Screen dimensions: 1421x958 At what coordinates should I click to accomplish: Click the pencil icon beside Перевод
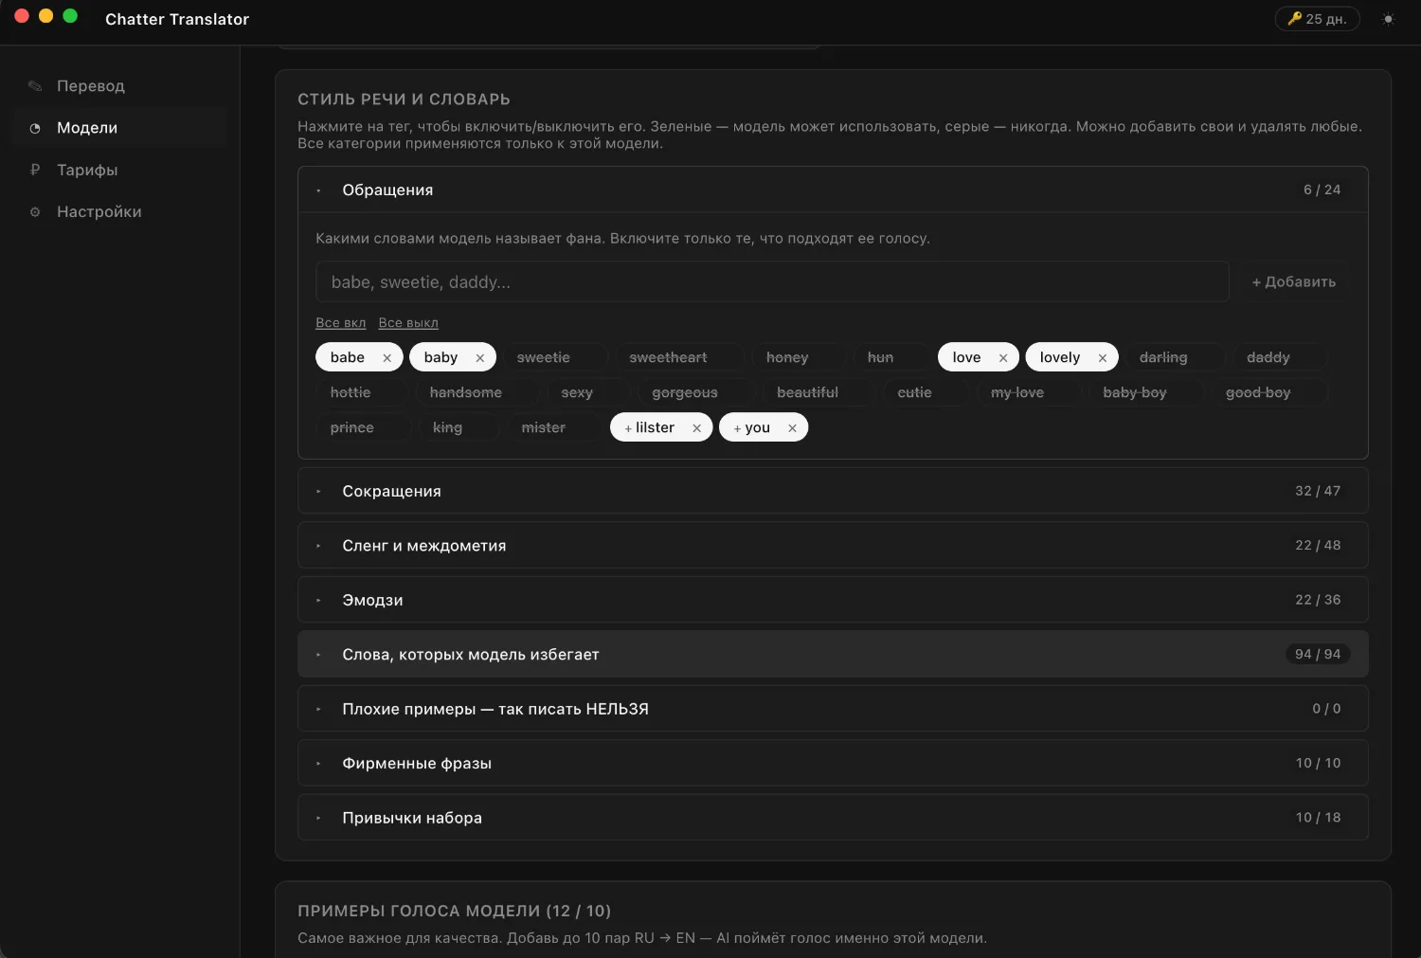[35, 86]
